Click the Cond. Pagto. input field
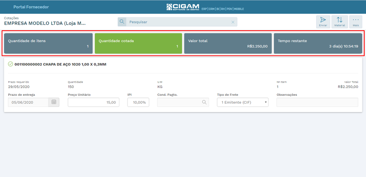Viewport: 366px width, 177px height. 183,102
